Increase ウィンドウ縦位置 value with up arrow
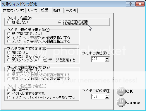The height and width of the screenshot is (111, 146). 107,95
